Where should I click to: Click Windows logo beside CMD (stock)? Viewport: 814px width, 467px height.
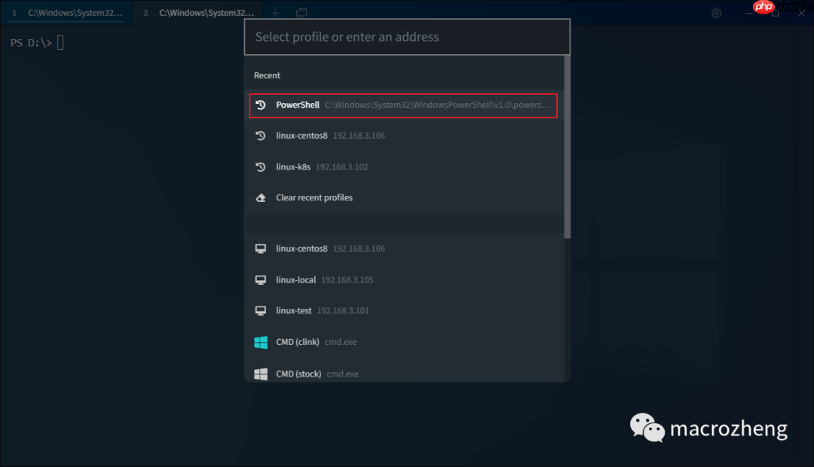pyautogui.click(x=261, y=374)
